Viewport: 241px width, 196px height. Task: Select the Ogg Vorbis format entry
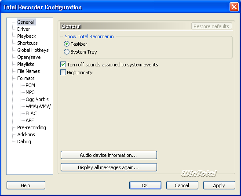point(37,99)
